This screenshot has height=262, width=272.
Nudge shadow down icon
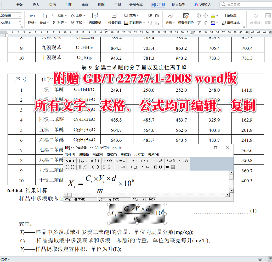point(157,15)
